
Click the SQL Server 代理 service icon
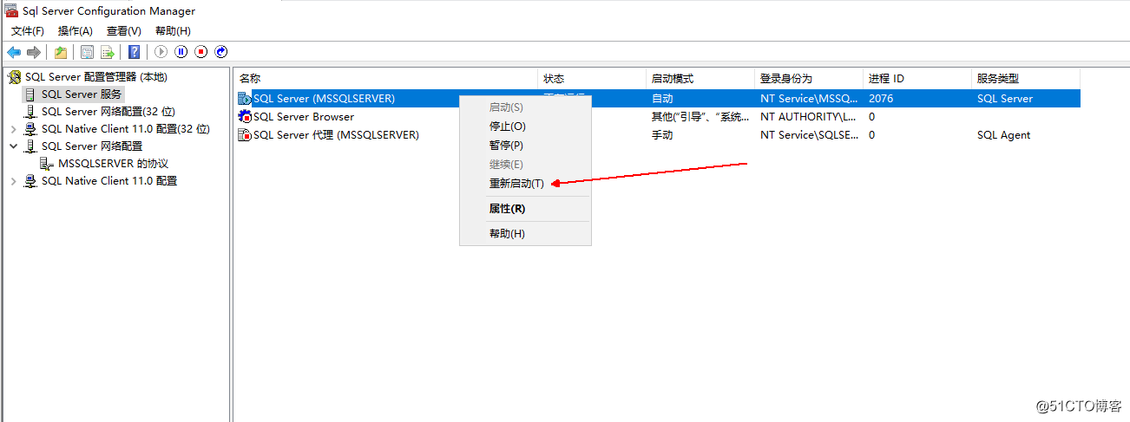245,135
